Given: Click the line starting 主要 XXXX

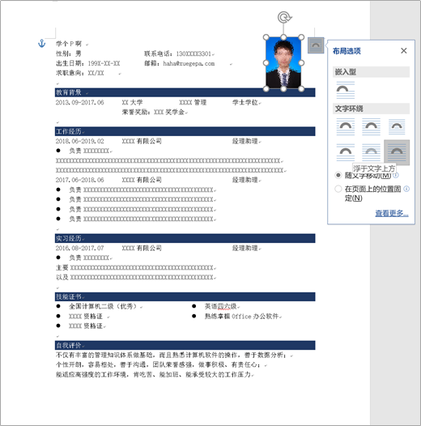Looking at the screenshot, I should coord(134,268).
